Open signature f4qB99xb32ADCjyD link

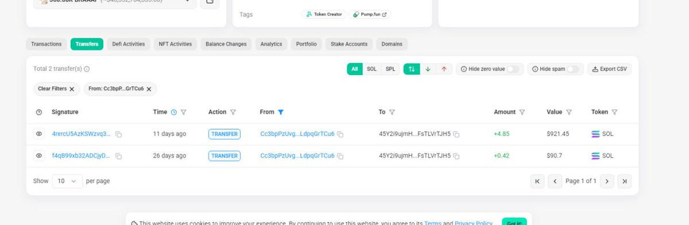[81, 156]
